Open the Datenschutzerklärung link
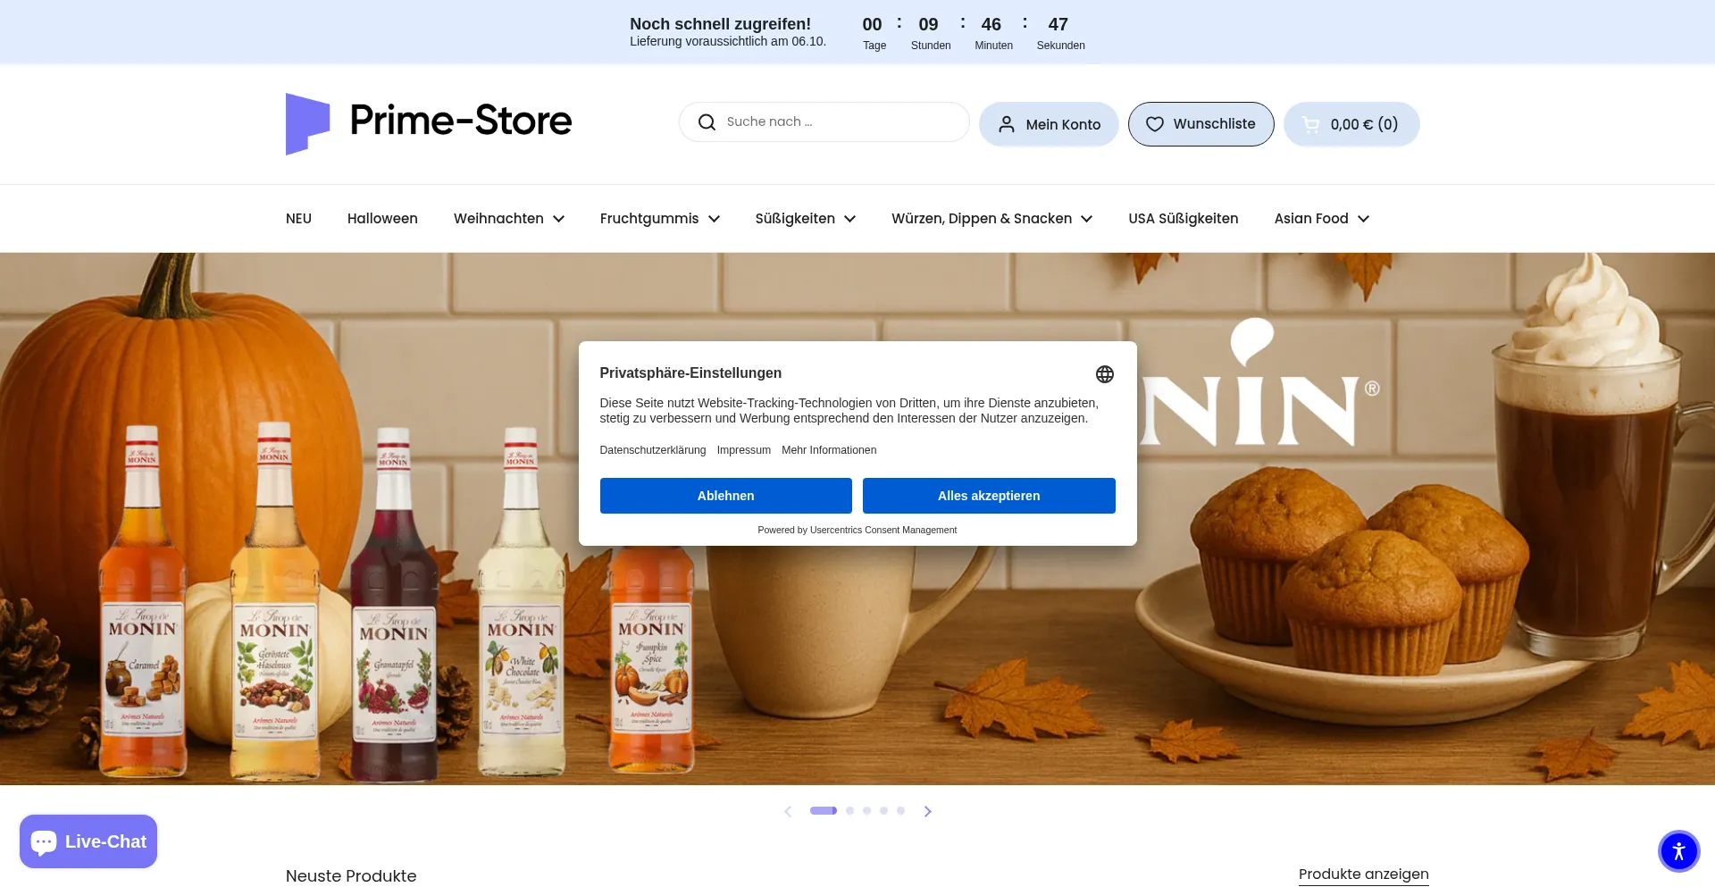The height and width of the screenshot is (887, 1715). (653, 450)
